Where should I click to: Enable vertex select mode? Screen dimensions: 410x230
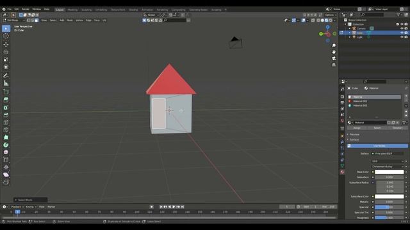pos(28,20)
